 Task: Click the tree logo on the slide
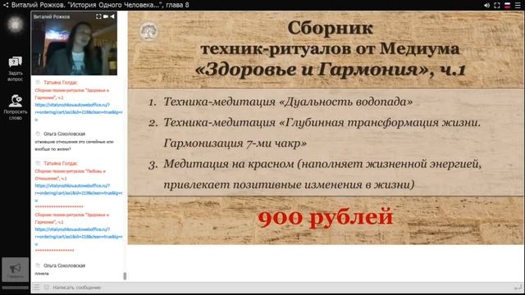(x=148, y=32)
